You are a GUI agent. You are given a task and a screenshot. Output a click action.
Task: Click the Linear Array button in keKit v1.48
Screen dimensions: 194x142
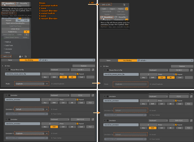point(15,29)
